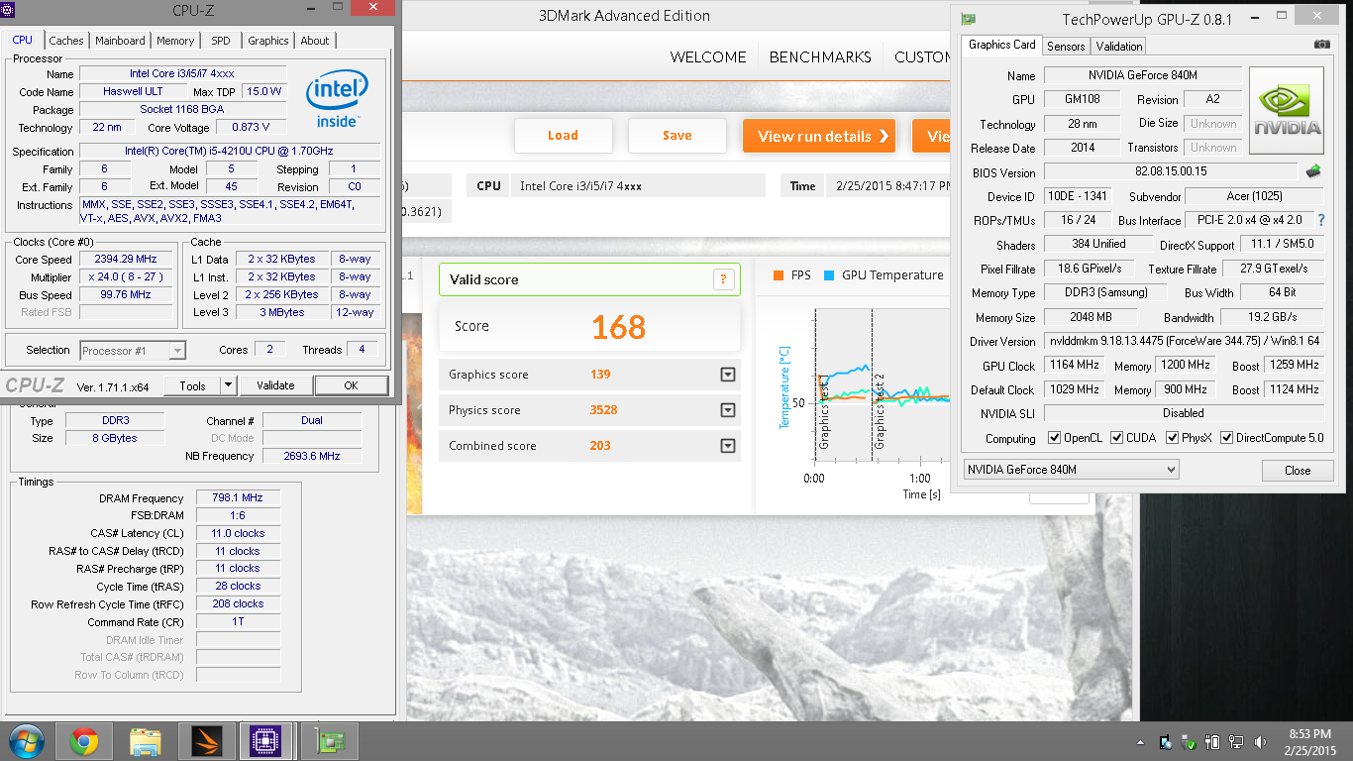
Task: Click the Core Speed value 2394.29 MHz
Action: tap(128, 260)
